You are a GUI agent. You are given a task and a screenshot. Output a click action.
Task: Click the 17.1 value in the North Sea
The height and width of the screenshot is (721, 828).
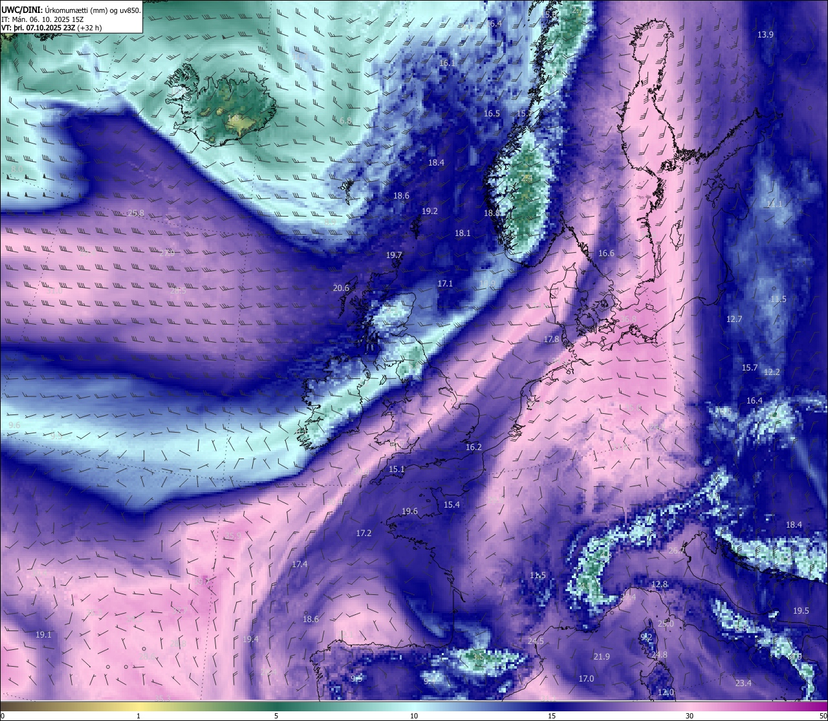click(445, 284)
